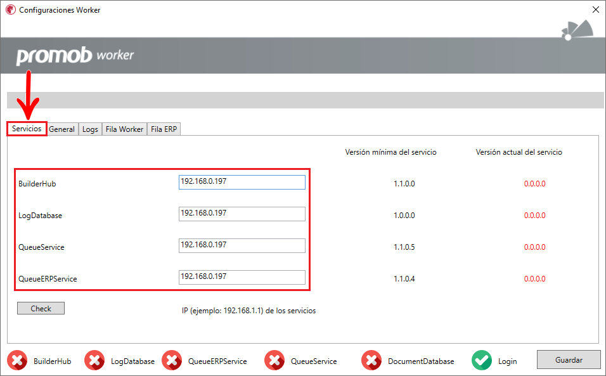Viewport: 606px width, 376px height.
Task: Click the QueueService red error status icon
Action: point(274,361)
